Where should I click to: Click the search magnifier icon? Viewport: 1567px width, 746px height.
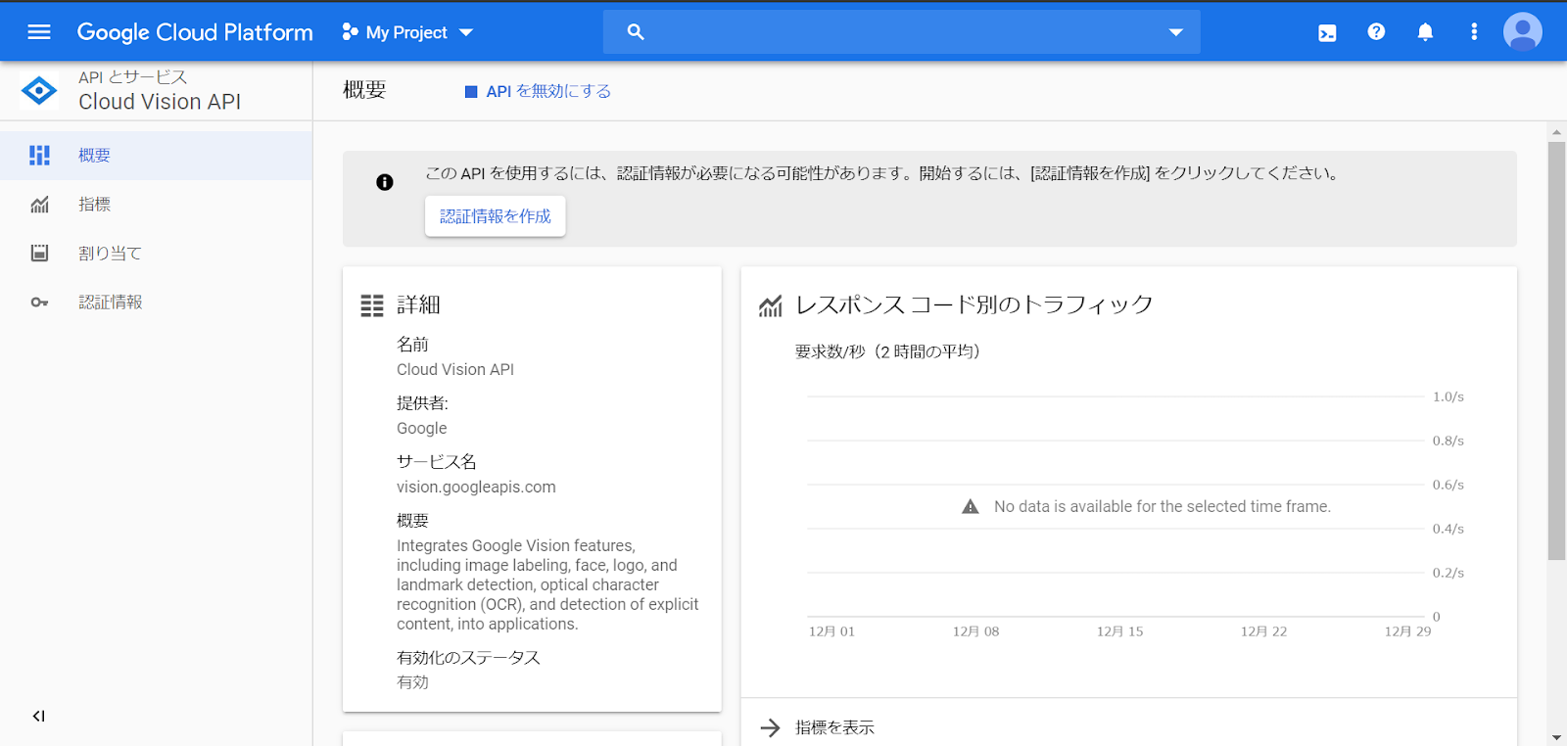636,32
